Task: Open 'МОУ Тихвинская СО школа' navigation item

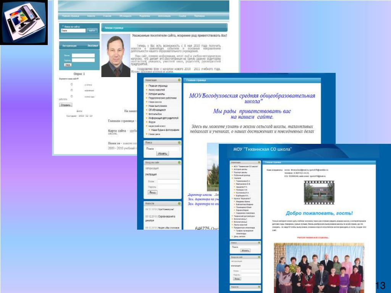Action: pyautogui.click(x=246, y=166)
